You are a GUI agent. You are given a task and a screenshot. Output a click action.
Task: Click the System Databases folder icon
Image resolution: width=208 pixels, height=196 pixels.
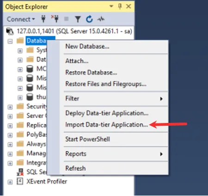click(x=30, y=50)
